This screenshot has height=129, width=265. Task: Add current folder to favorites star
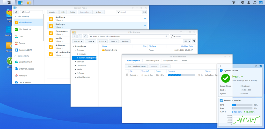166,36
